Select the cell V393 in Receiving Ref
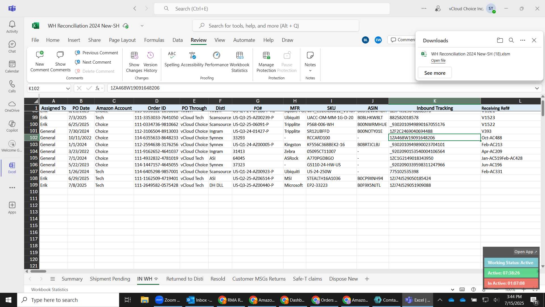This screenshot has height=307, width=545. [x=510, y=131]
